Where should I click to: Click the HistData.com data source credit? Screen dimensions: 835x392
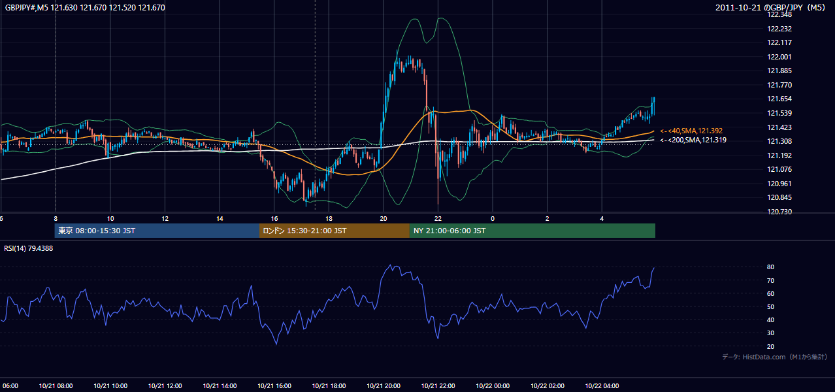[x=775, y=357]
